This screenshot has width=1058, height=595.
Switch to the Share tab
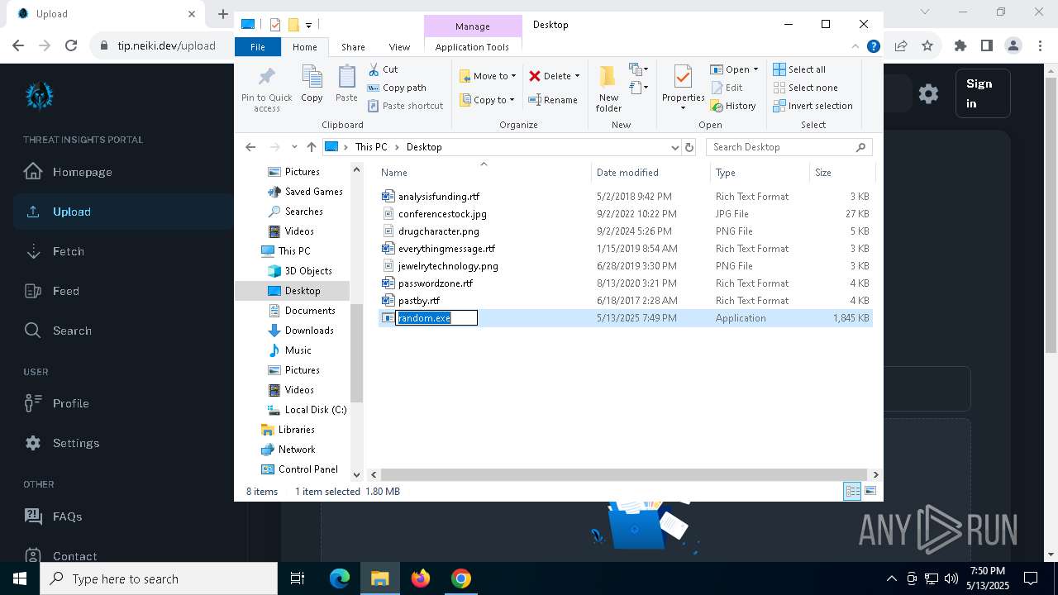pos(353,47)
